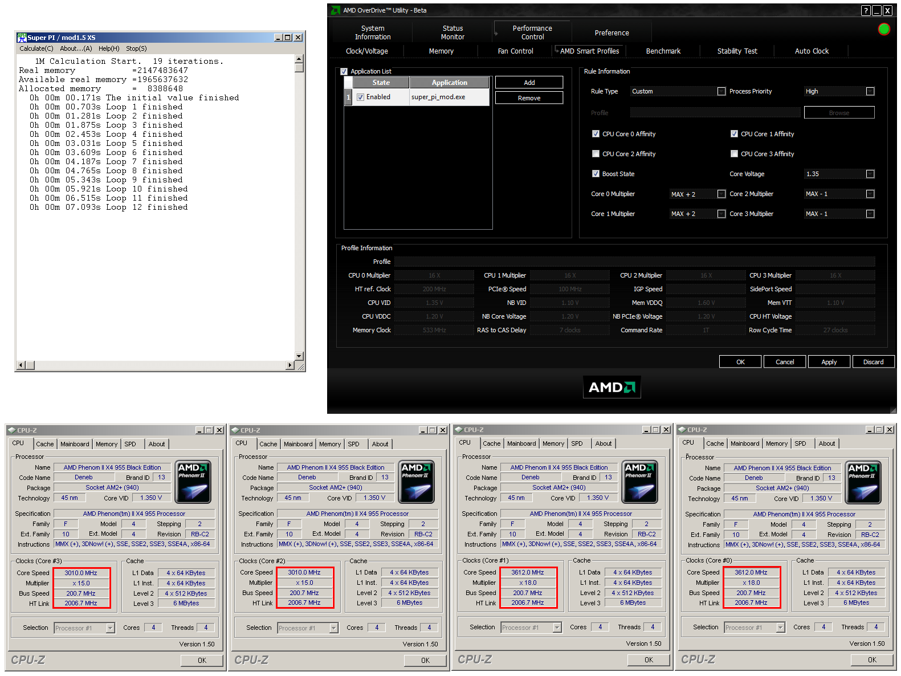This screenshot has width=901, height=676.
Task: Open the Preference section
Action: click(x=611, y=32)
